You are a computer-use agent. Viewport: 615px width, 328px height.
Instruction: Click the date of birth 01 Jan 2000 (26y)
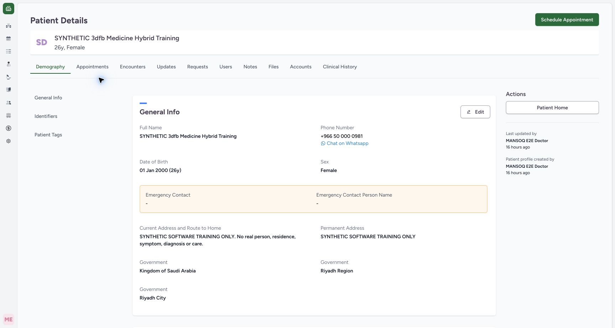pos(161,170)
